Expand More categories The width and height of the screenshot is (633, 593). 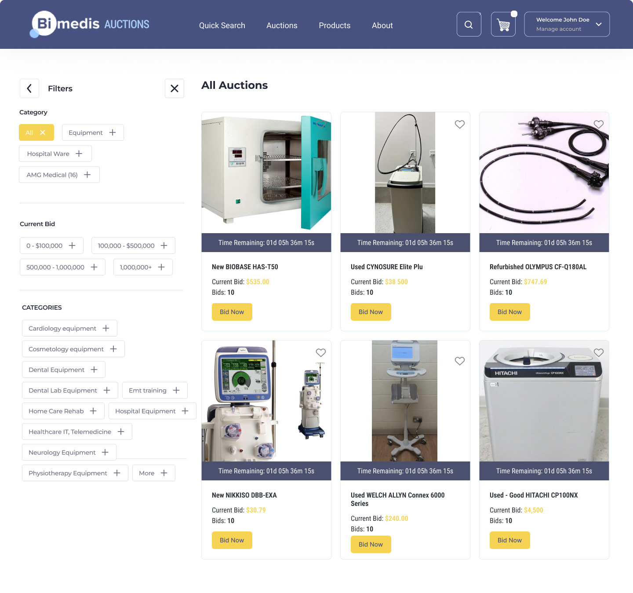pos(154,473)
